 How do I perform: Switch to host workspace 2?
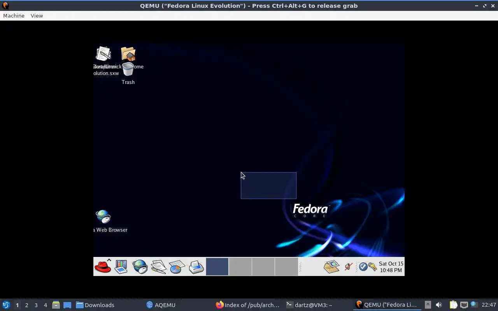pos(26,305)
